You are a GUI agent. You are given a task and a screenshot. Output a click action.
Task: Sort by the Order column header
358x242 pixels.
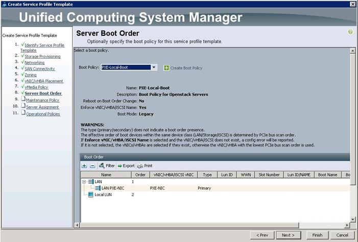coord(140,175)
